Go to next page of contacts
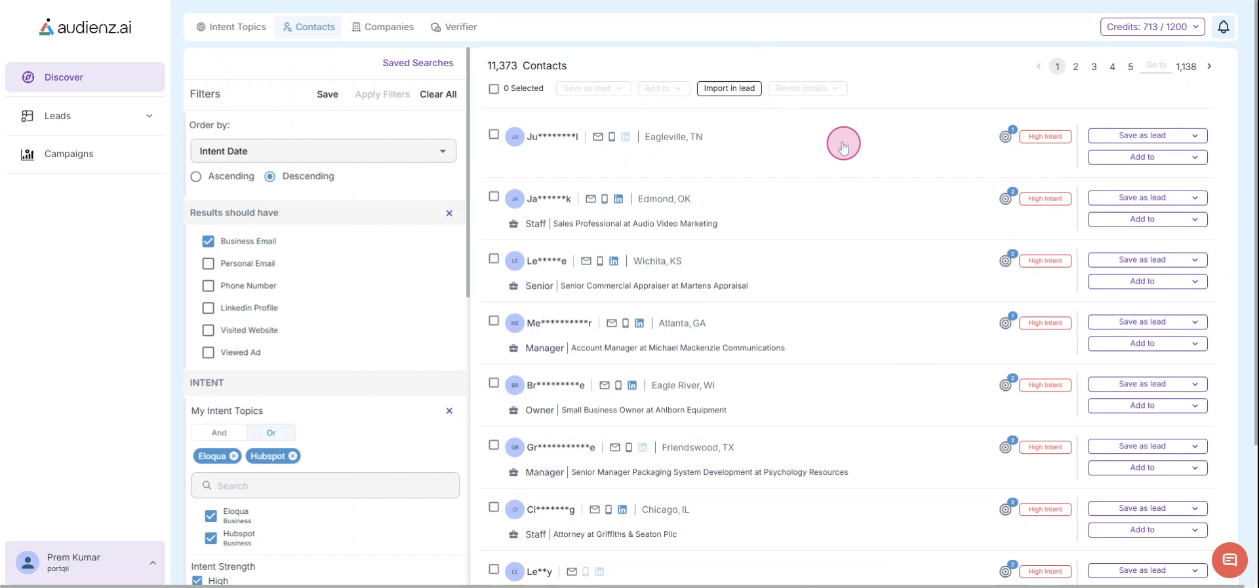 point(1209,66)
